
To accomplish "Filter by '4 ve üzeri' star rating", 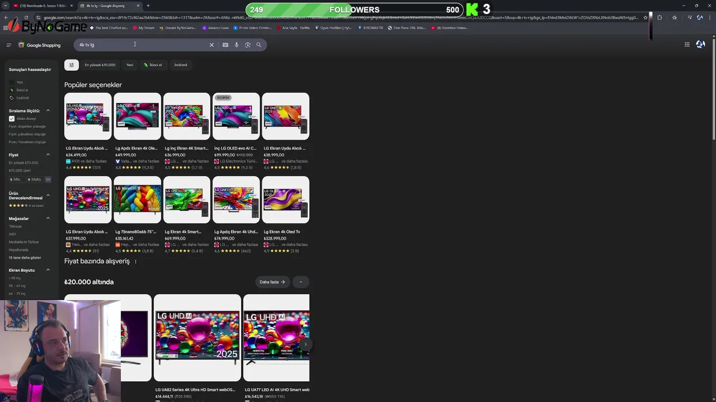I will 26,205.
